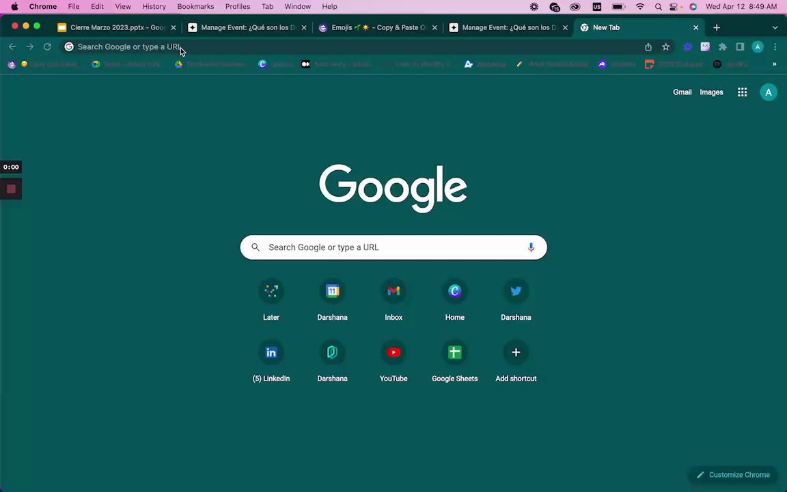Open the Extensions puzzle icon
Image resolution: width=787 pixels, height=492 pixels.
point(723,46)
